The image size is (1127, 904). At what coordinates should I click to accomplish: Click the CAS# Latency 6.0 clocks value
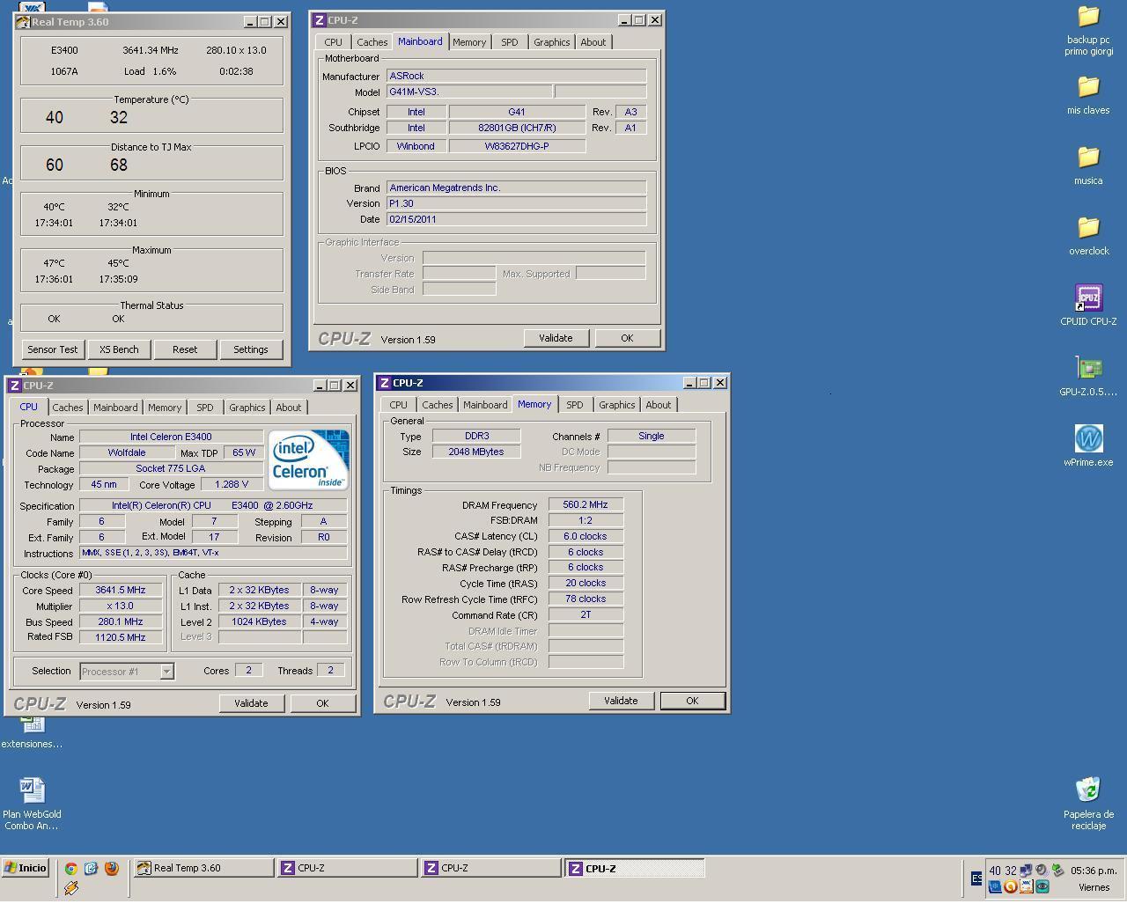(586, 536)
